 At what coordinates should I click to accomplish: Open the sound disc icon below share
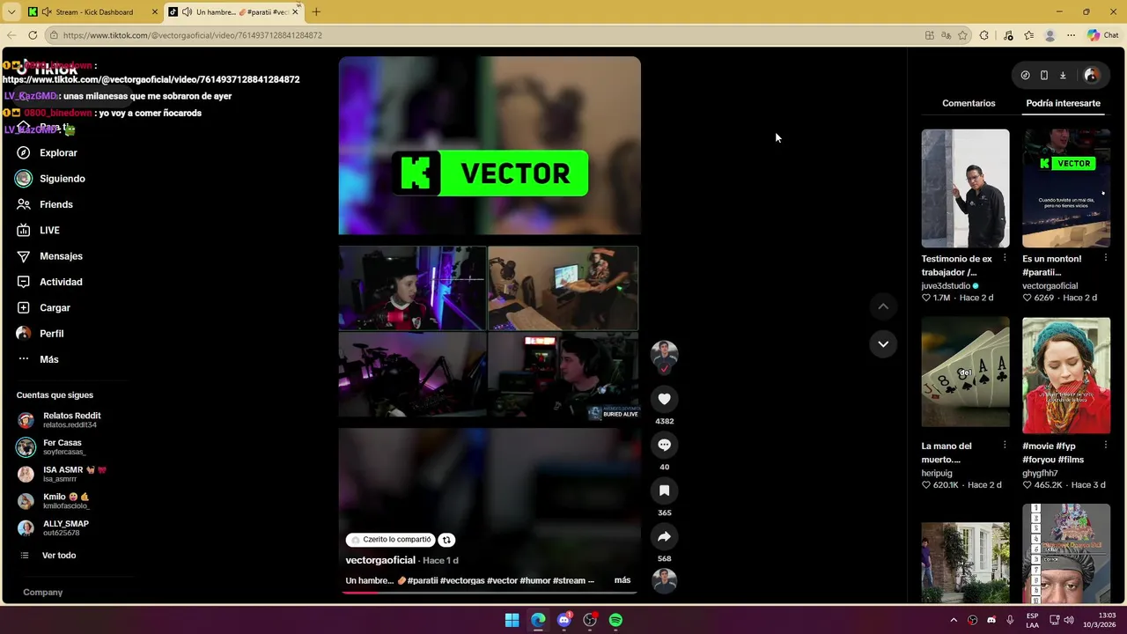664,581
